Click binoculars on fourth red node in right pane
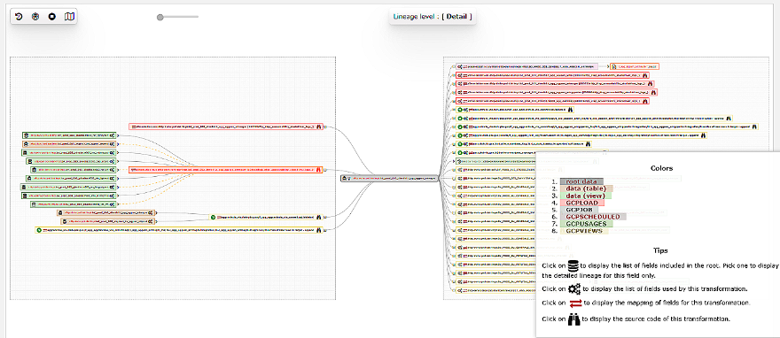This screenshot has width=780, height=338. (x=644, y=101)
